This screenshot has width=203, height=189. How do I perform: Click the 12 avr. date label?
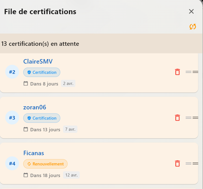71,175
